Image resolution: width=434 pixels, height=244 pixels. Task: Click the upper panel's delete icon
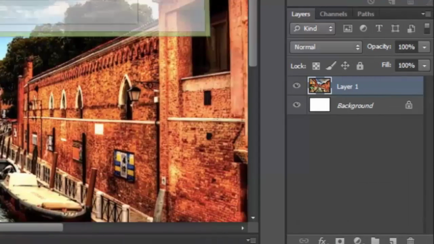click(x=410, y=2)
